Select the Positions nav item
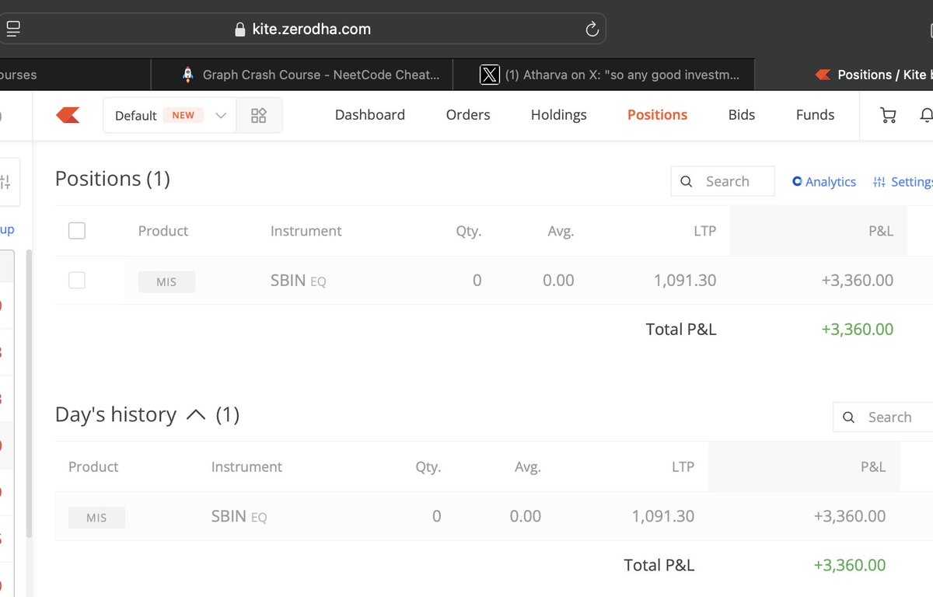Image resolution: width=933 pixels, height=597 pixels. click(658, 115)
